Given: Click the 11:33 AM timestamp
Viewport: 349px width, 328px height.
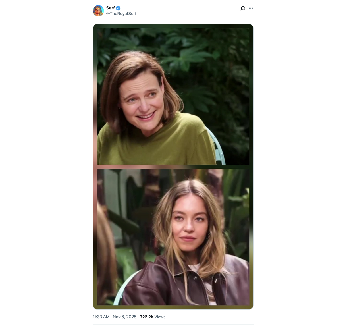Looking at the screenshot, I should 101,317.
